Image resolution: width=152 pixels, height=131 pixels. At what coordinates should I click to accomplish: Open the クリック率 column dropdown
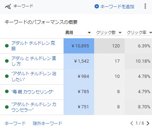[151, 33]
